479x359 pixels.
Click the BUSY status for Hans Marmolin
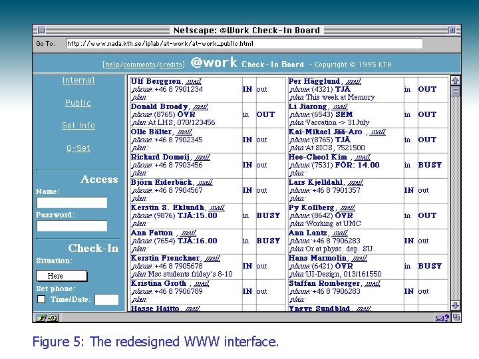[x=430, y=266]
